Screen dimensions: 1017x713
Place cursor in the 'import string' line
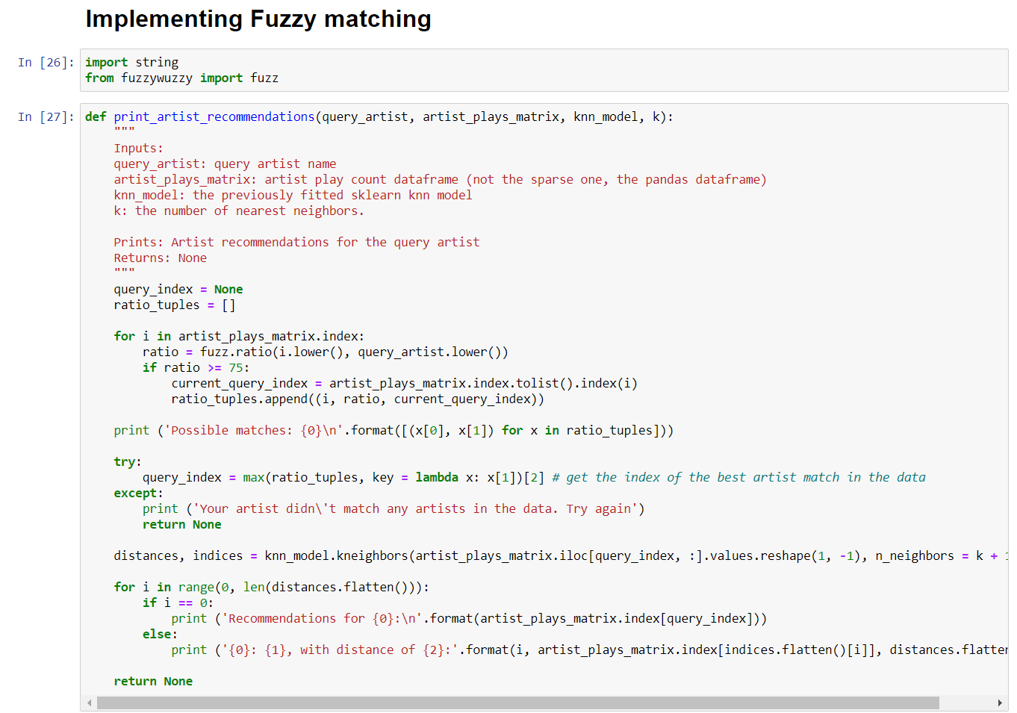point(132,63)
